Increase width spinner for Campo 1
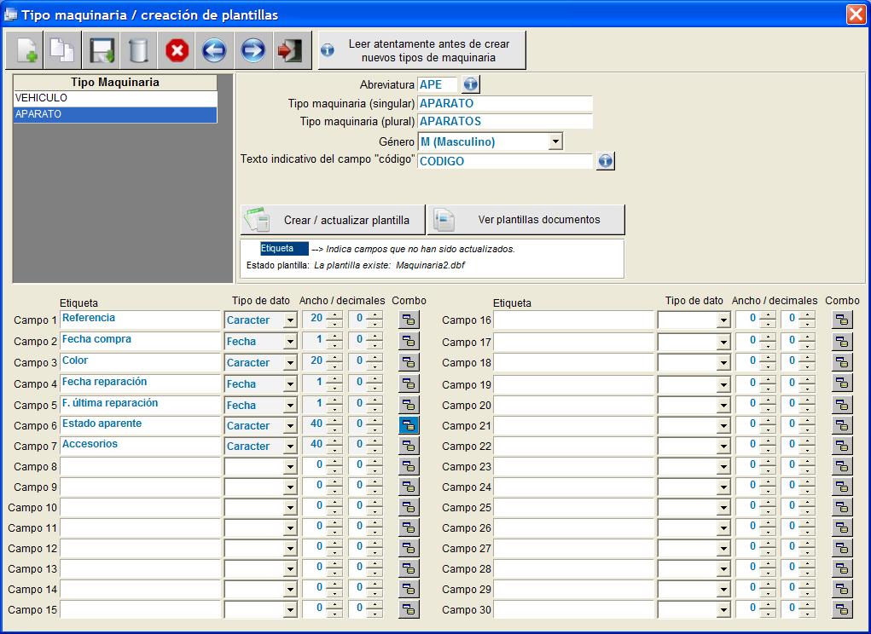Viewport: 871px width, 634px height. 334,315
